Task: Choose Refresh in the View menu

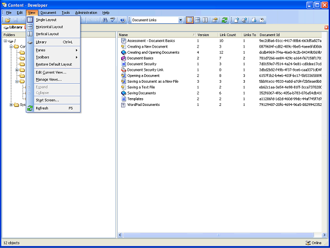Action: click(x=53, y=108)
